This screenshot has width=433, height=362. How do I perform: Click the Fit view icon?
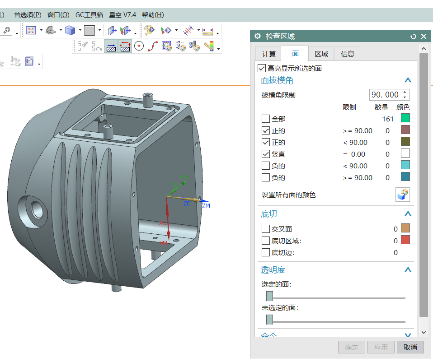[x=31, y=30]
